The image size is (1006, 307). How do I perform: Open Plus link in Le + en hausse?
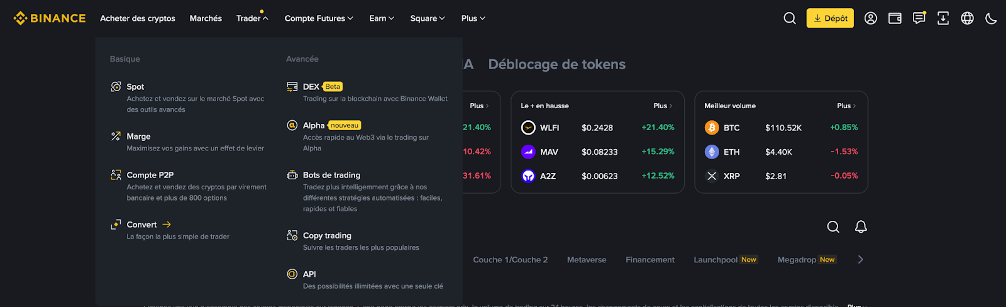tap(663, 106)
